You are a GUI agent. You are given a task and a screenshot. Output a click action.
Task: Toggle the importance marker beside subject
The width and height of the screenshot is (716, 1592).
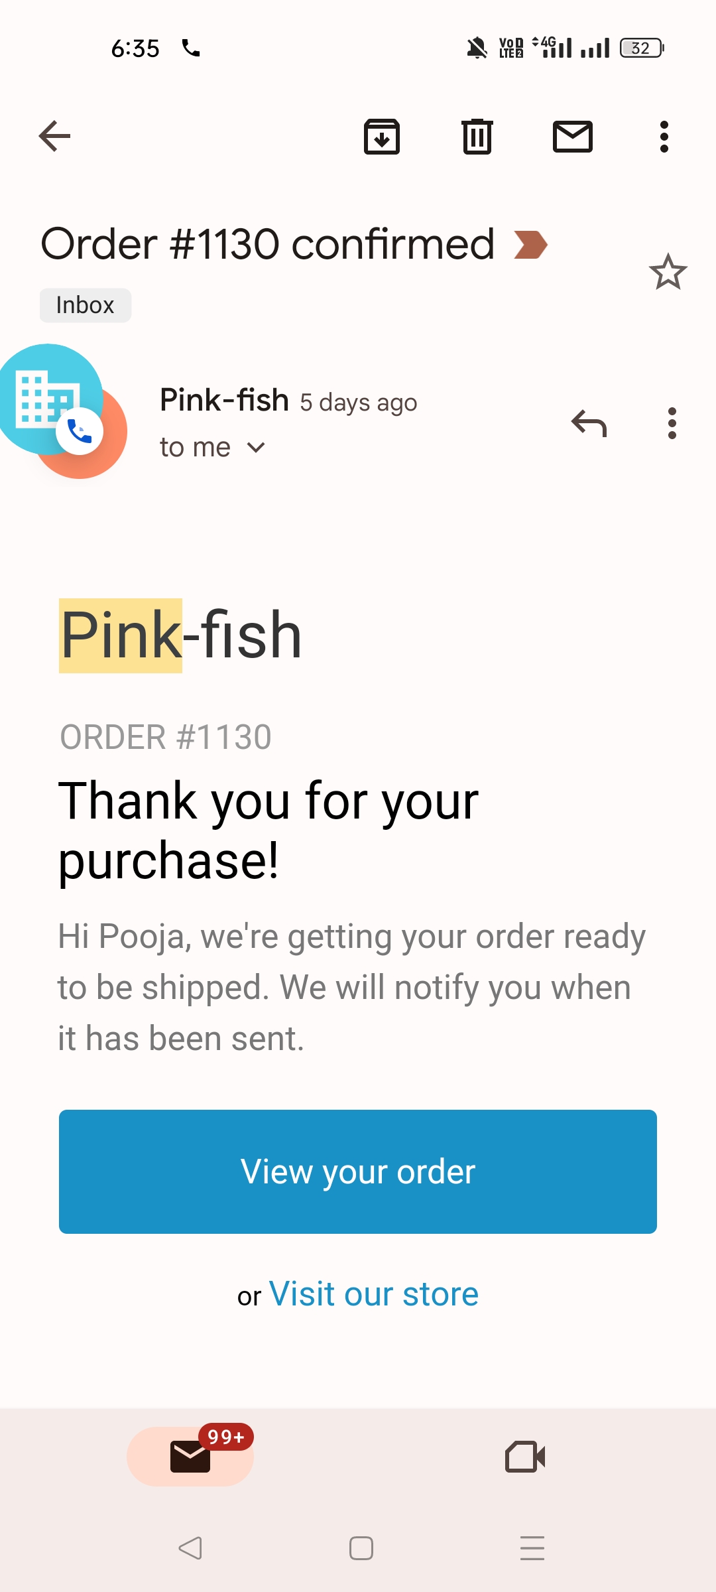coord(530,245)
